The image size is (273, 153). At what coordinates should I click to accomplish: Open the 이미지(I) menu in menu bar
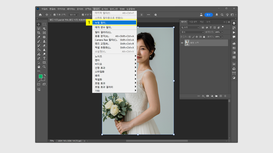[61, 9]
